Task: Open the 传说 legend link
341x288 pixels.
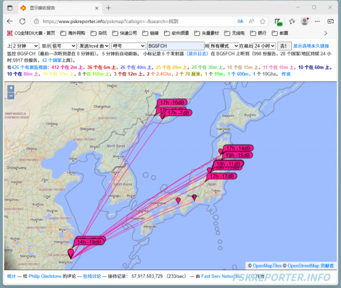Action: coord(286,74)
